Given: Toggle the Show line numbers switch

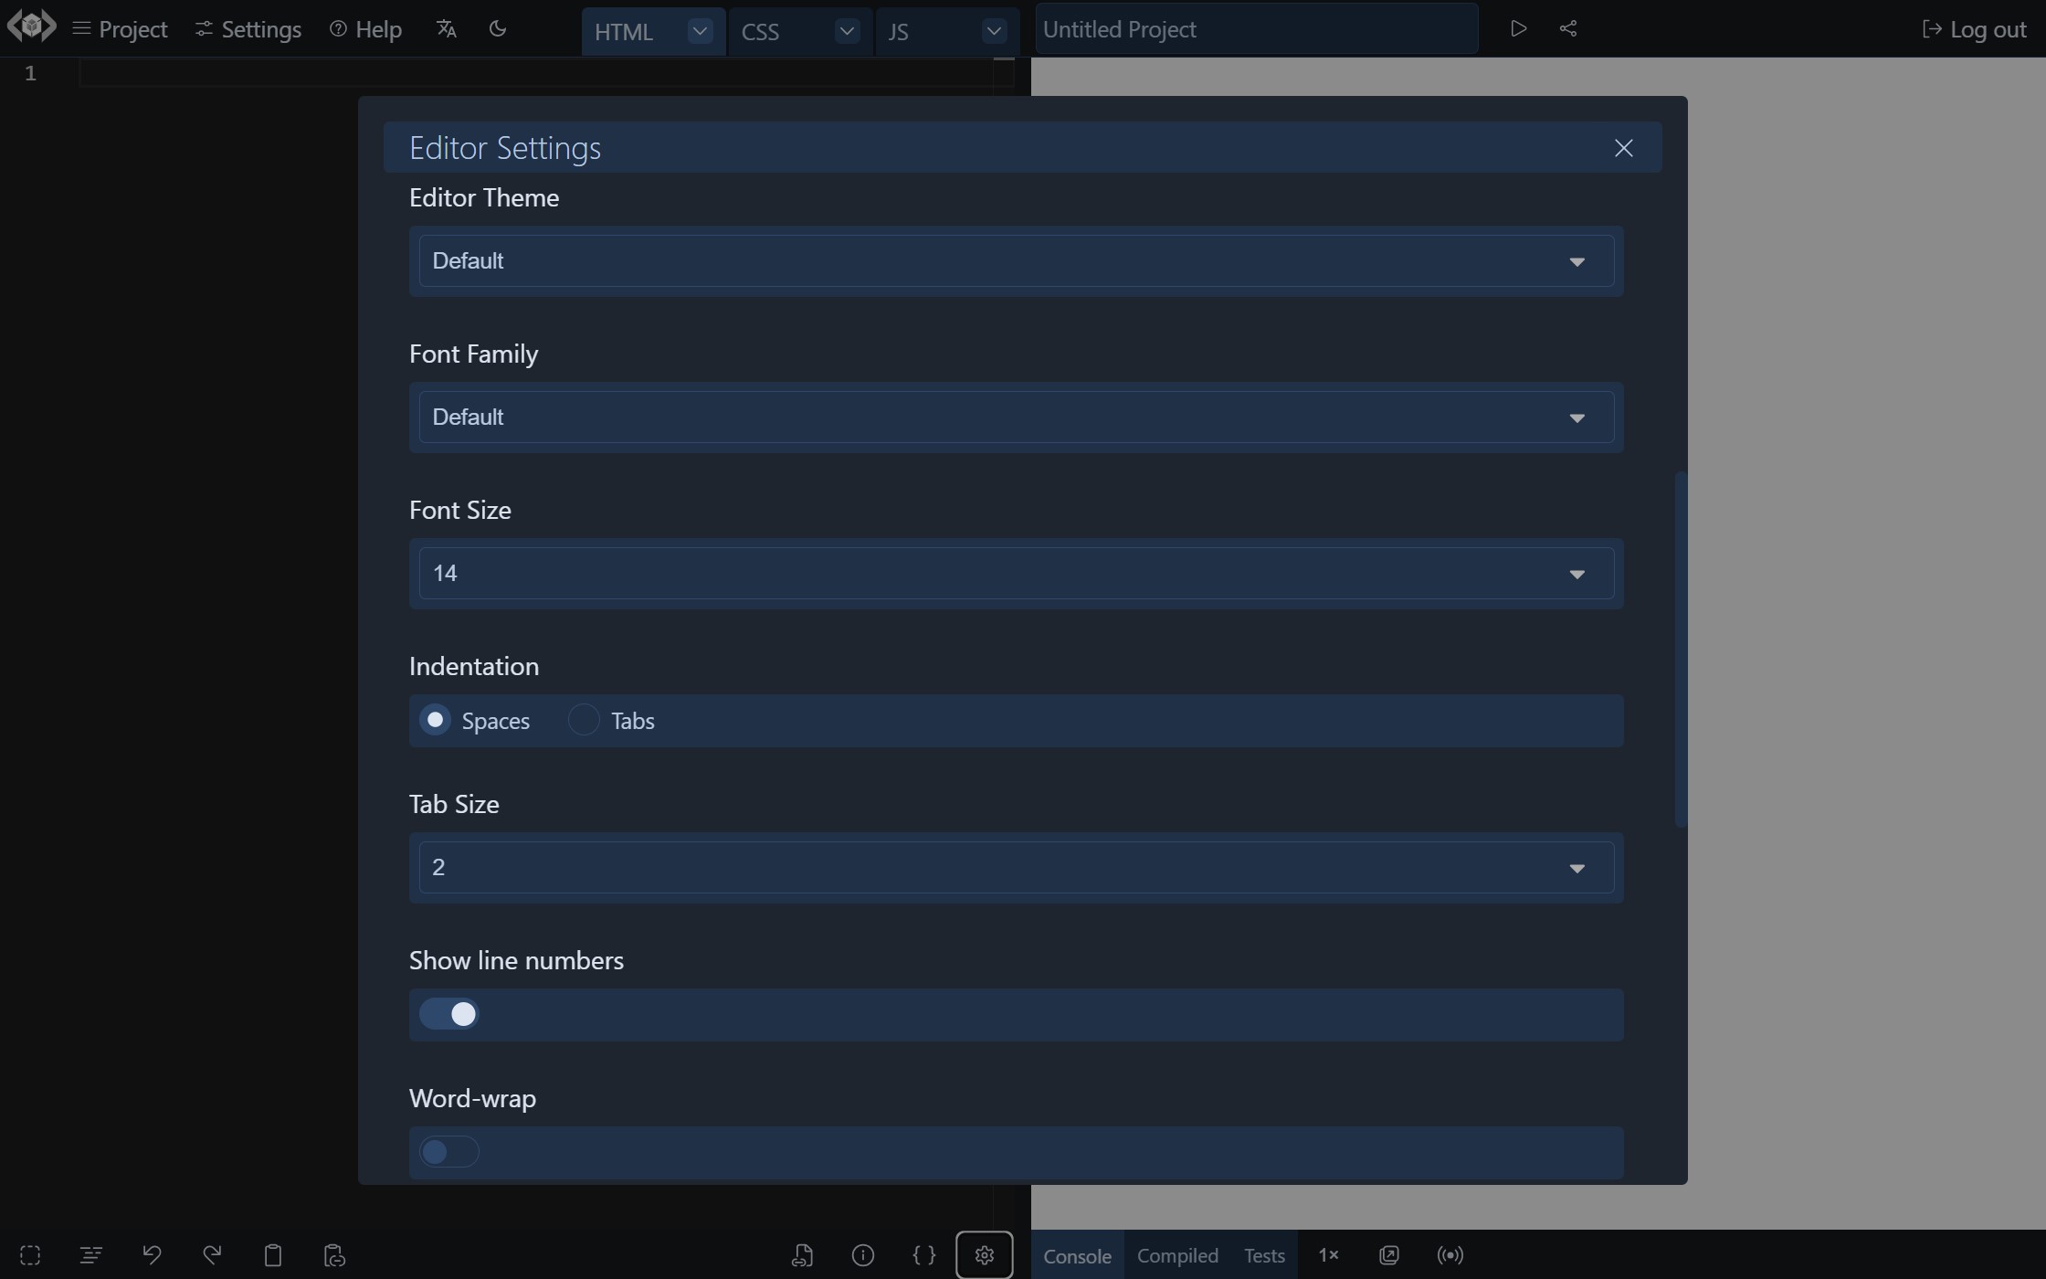Looking at the screenshot, I should coord(448,1014).
